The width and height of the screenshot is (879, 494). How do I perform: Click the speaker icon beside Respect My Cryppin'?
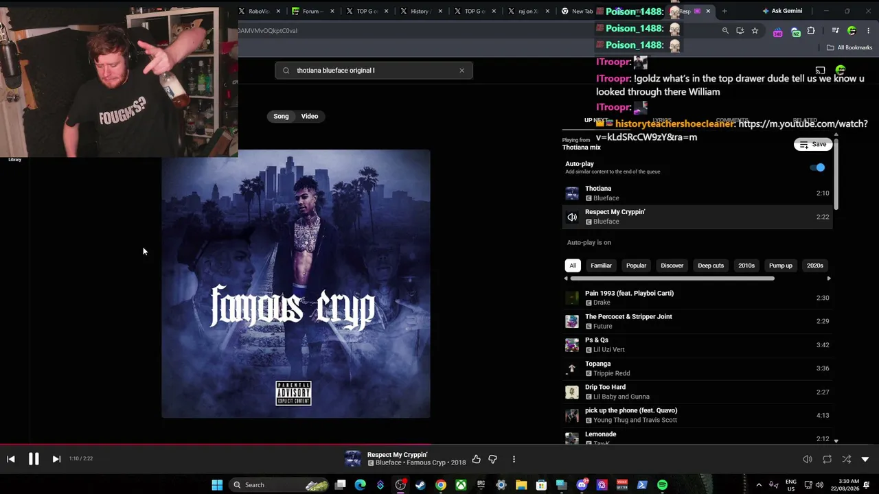coord(572,217)
